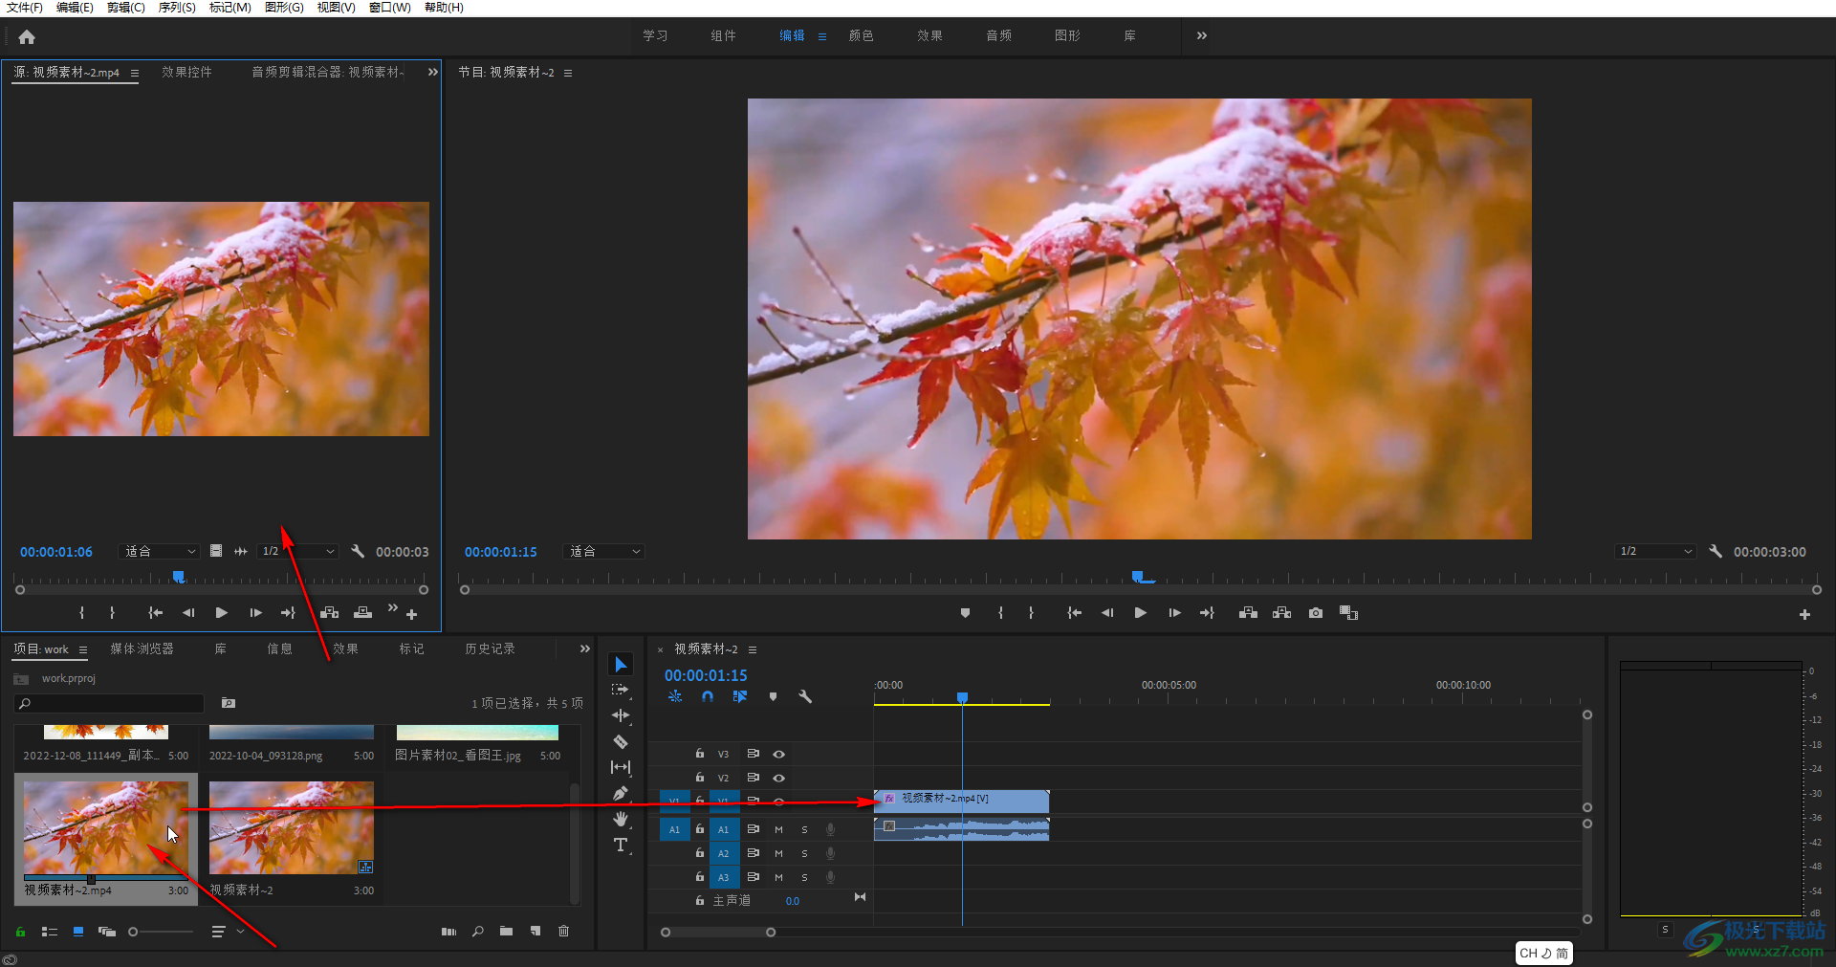Image resolution: width=1836 pixels, height=967 pixels.
Task: Open the Program monitor panel menu
Action: click(568, 73)
